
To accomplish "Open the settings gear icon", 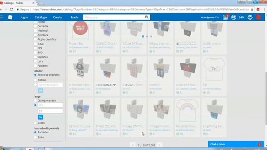I will [x=250, y=17].
